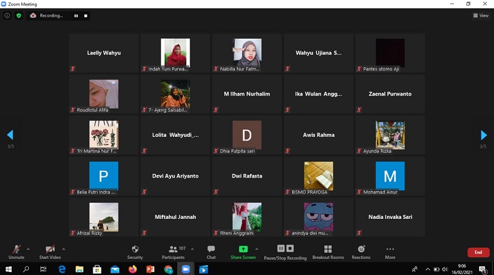Pause the recording from top bar

click(x=76, y=16)
